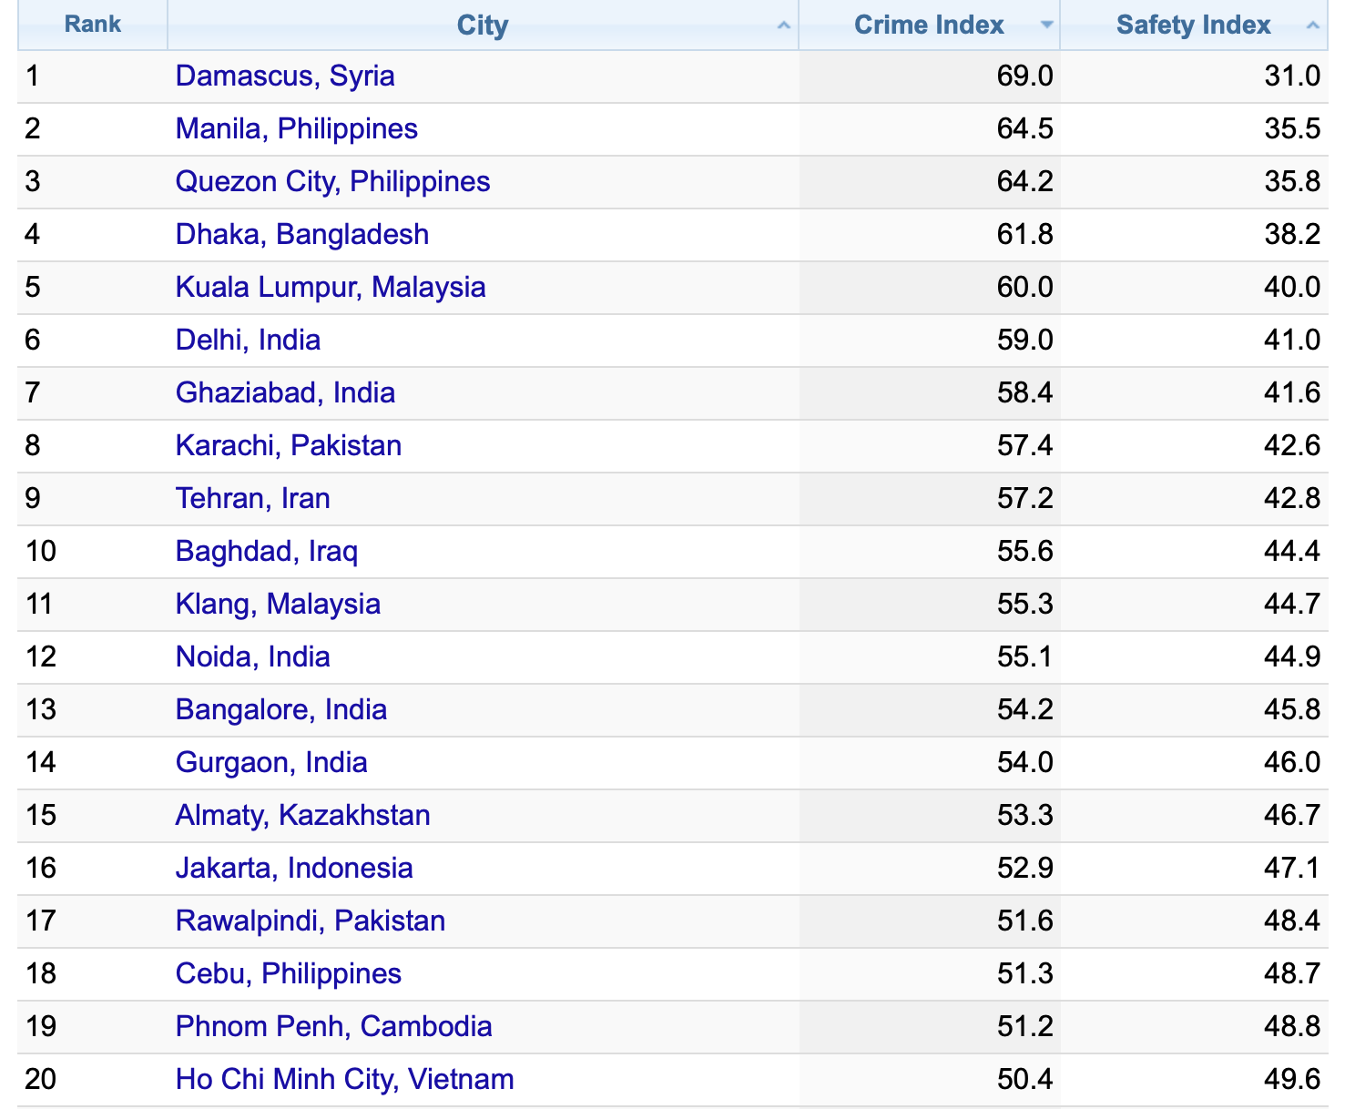
Task: Select crime index value 54.0 for Gurgaon
Action: pos(1025,762)
